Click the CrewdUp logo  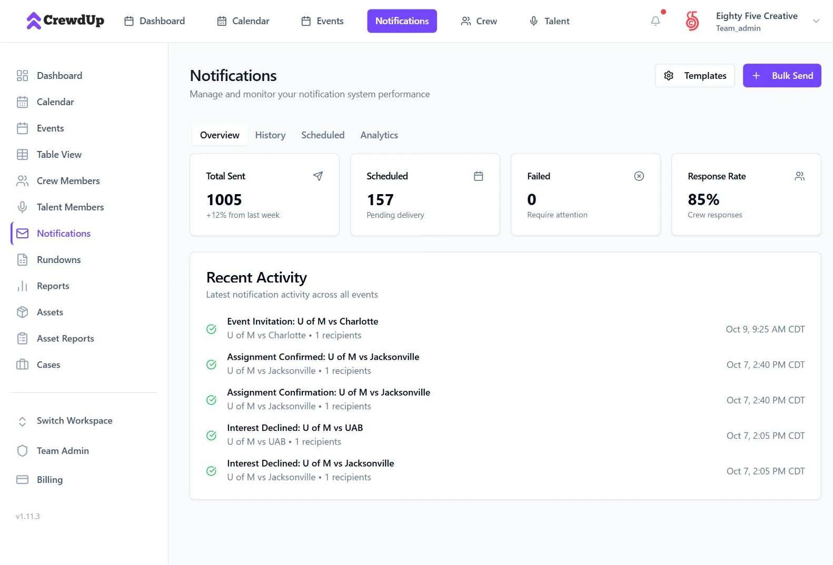(x=65, y=21)
